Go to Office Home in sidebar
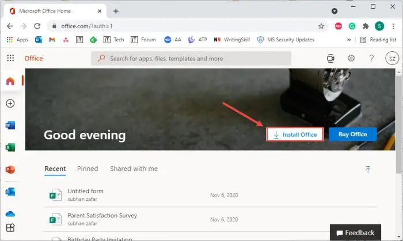403x241 pixels. (10, 81)
